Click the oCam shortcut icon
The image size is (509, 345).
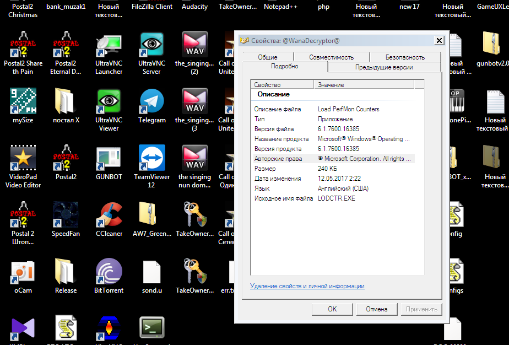tap(23, 272)
